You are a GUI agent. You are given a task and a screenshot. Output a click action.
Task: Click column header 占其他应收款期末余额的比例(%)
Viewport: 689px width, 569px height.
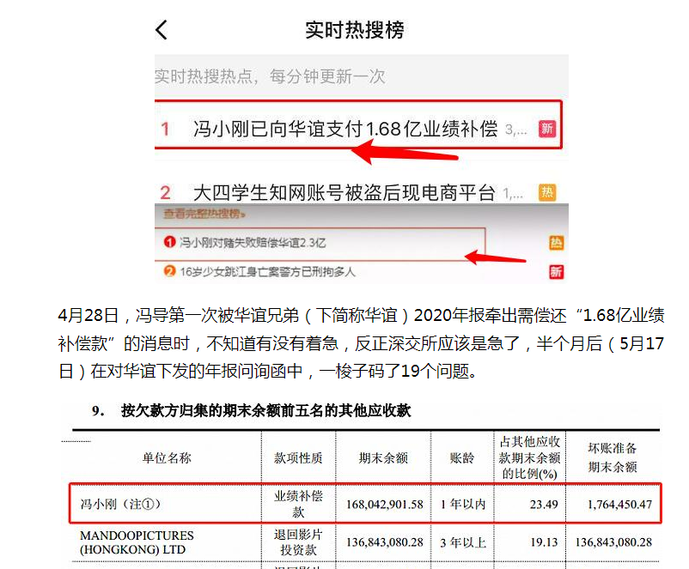point(529,457)
